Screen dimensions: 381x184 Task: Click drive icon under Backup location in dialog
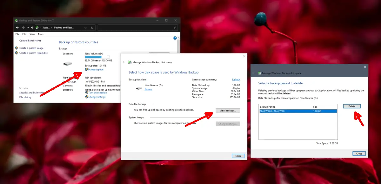pyautogui.click(x=139, y=88)
